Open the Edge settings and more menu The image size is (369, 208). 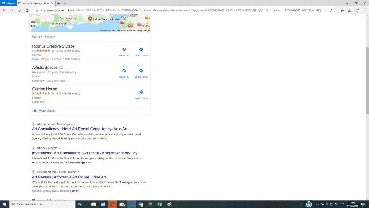(x=365, y=10)
